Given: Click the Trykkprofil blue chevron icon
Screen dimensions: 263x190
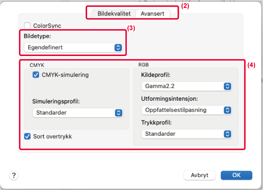Looking at the screenshot, I should tap(227, 134).
